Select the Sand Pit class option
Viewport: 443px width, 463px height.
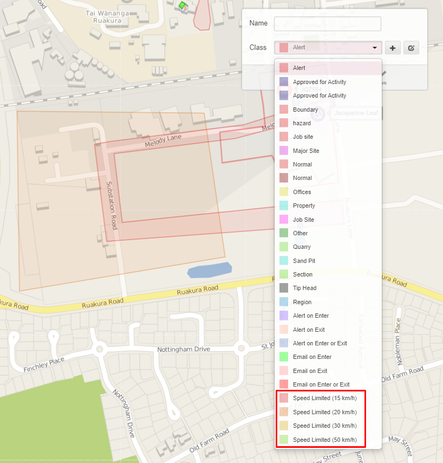tap(328, 261)
